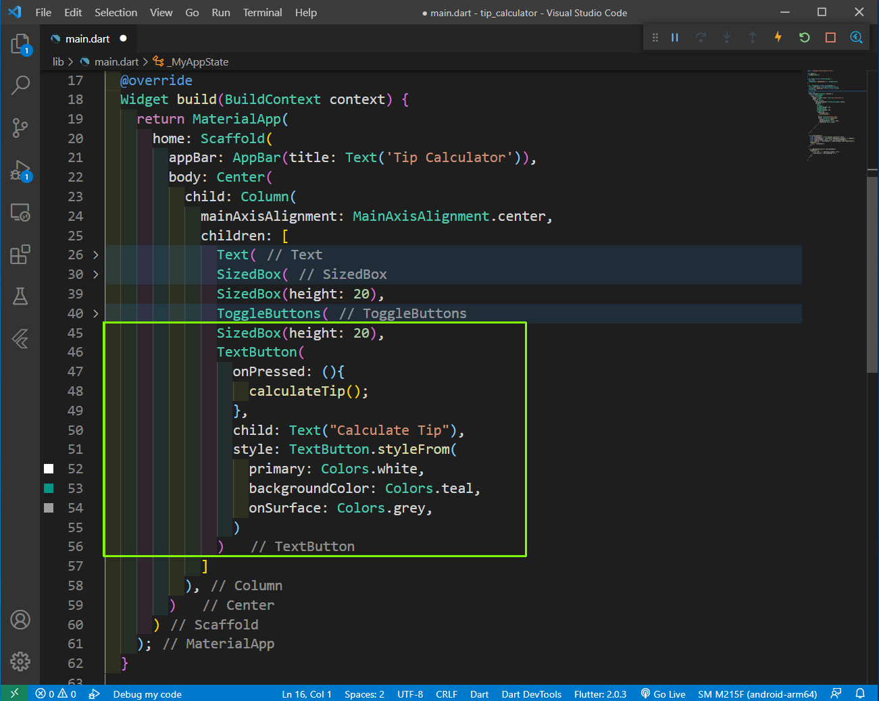This screenshot has height=701, width=879.
Task: Change line ending via CRLF entry
Action: 447,694
